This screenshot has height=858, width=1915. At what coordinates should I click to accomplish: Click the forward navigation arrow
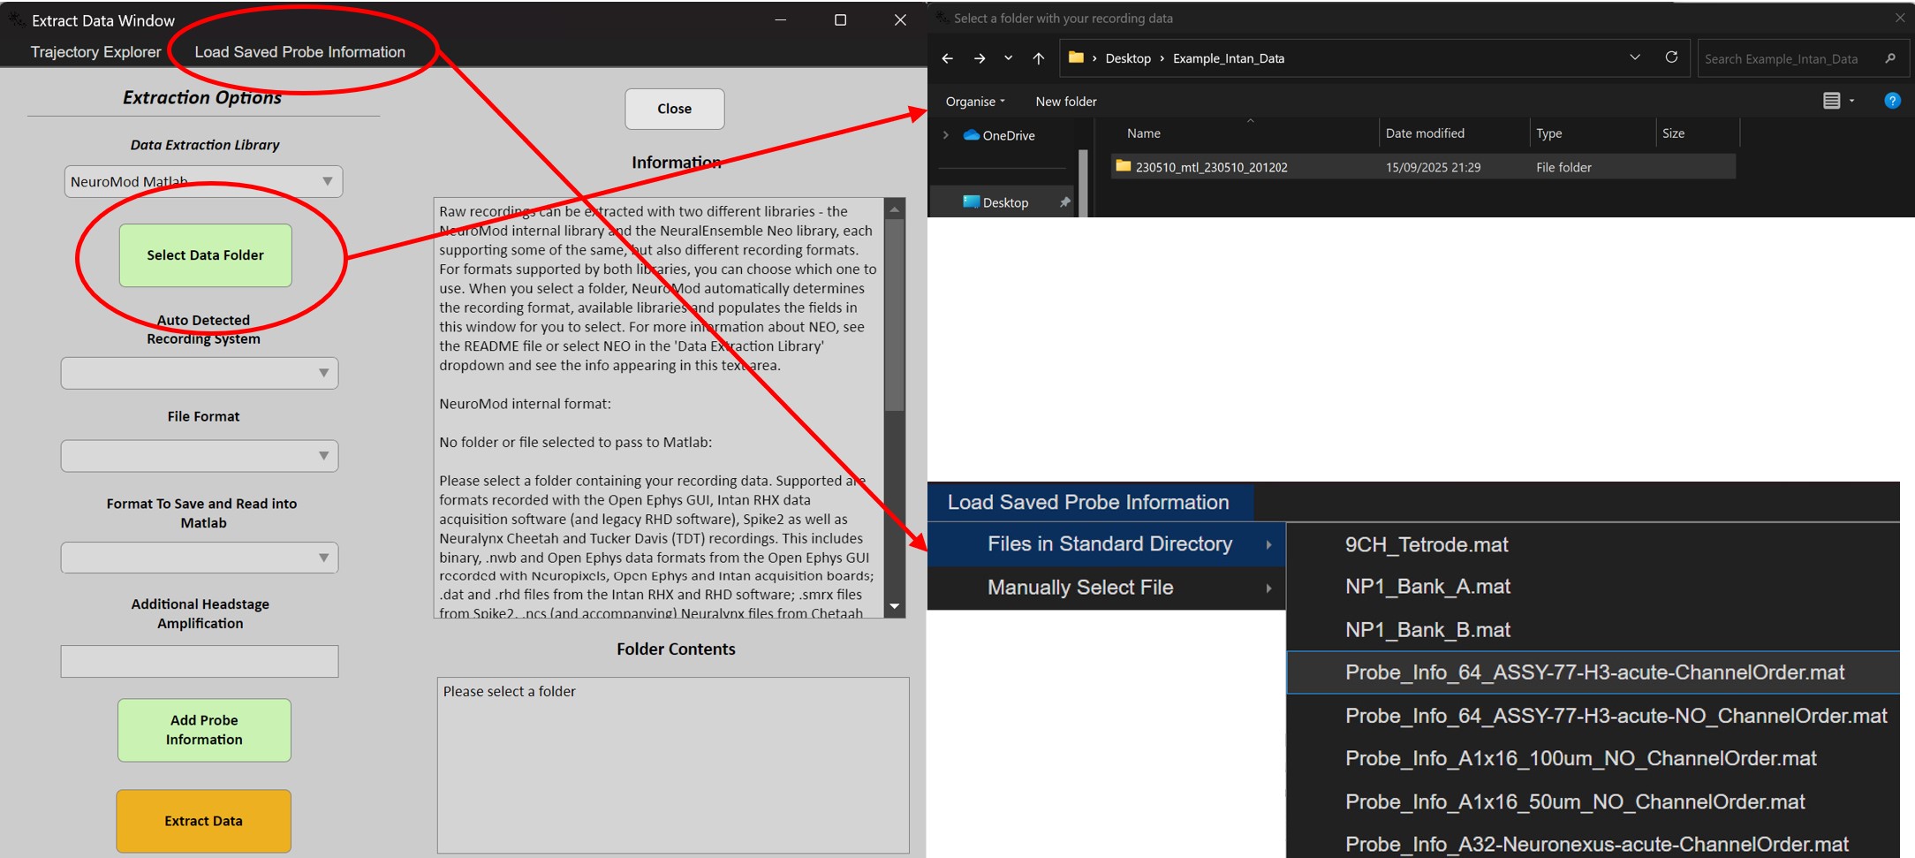[x=979, y=58]
